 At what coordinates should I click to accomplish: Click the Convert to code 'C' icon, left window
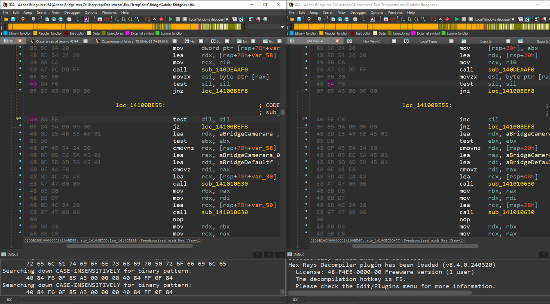[117, 19]
